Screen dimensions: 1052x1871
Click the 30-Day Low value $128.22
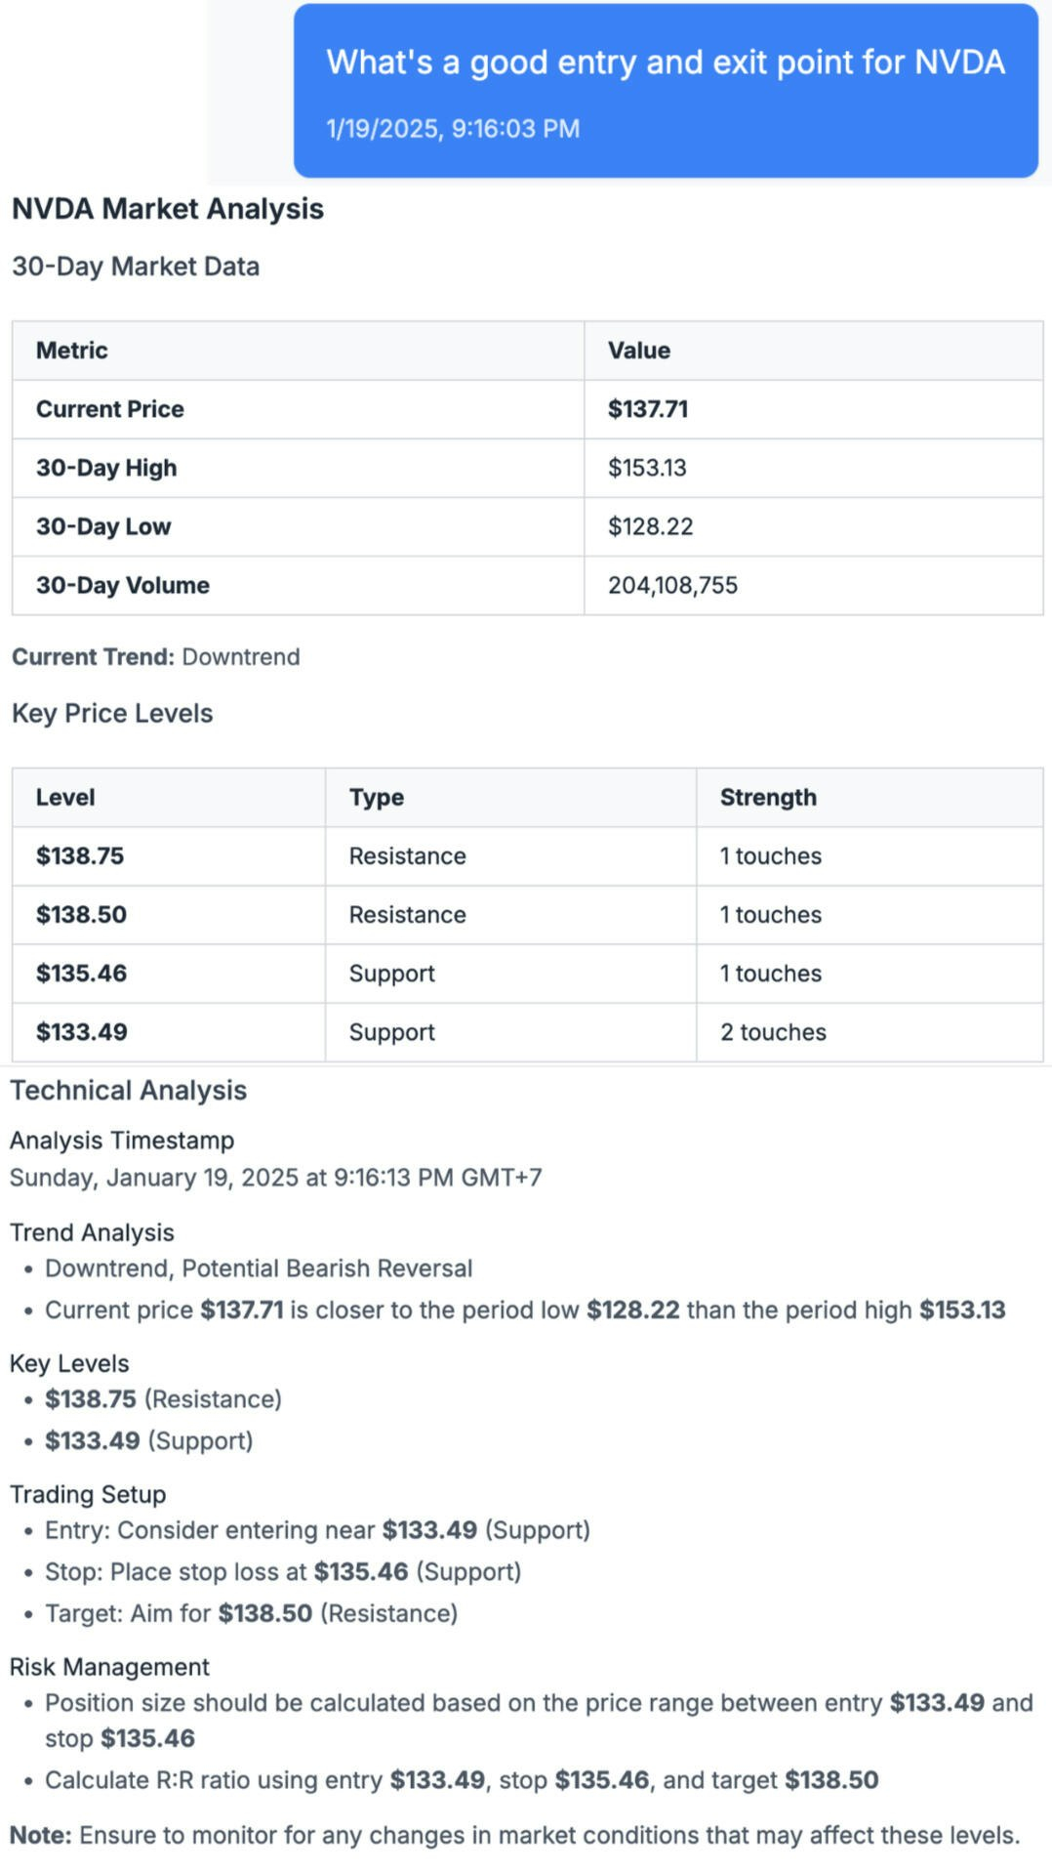(650, 526)
